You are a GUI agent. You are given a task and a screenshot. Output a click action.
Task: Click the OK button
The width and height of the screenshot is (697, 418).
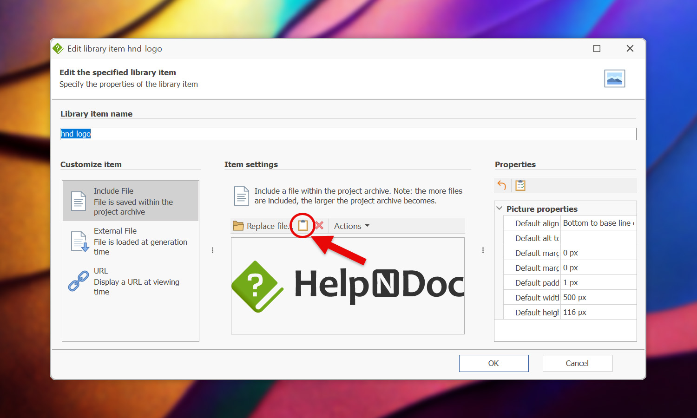493,363
